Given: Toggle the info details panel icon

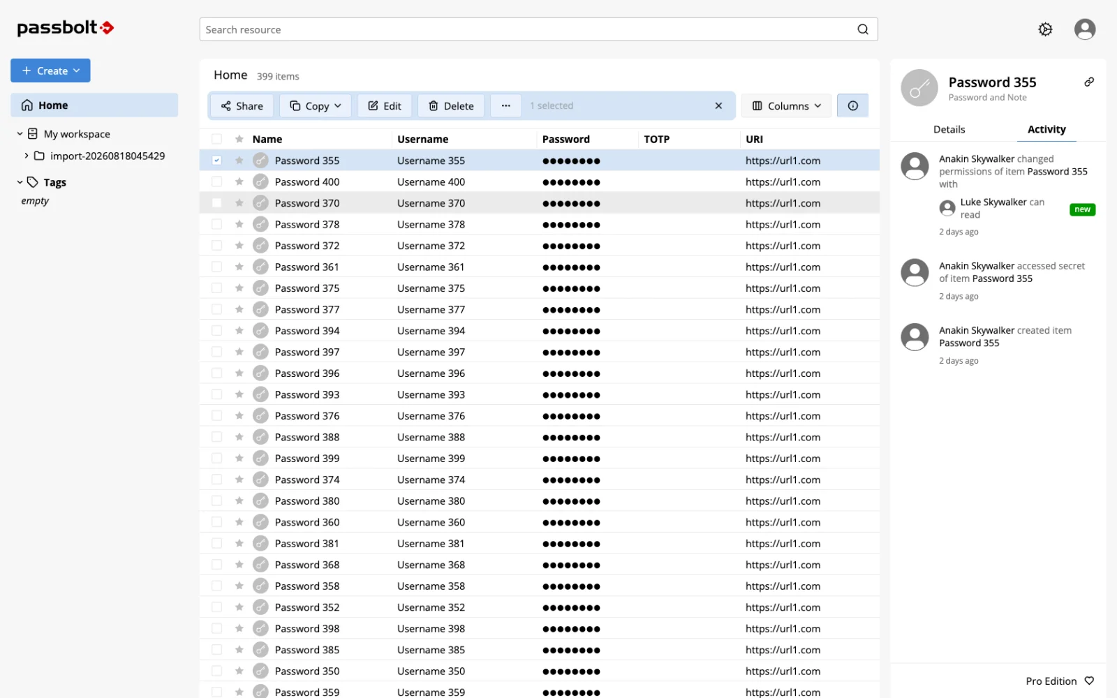Looking at the screenshot, I should tap(852, 106).
